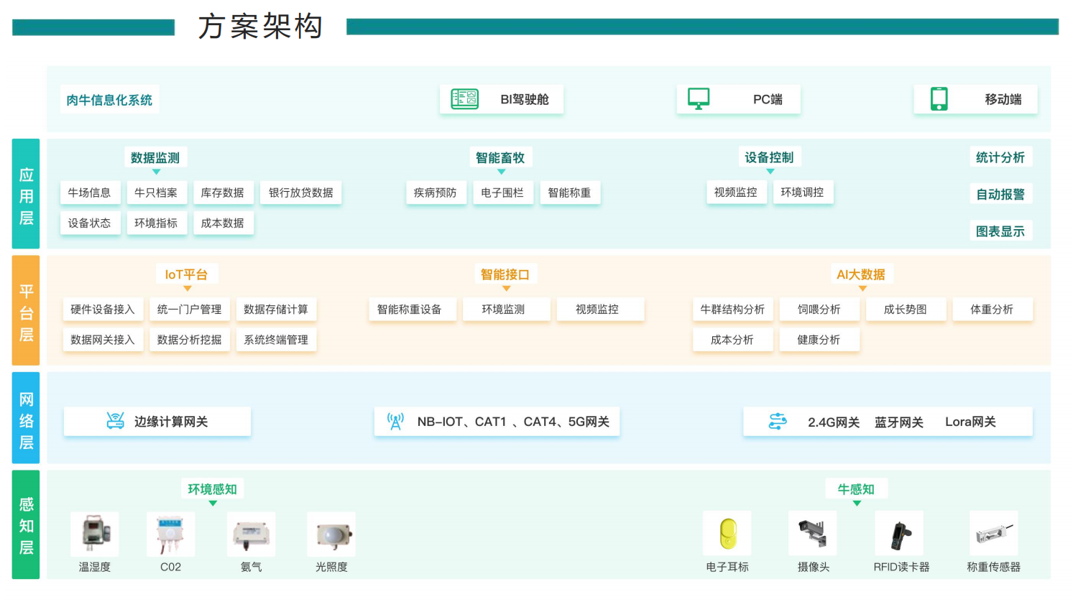Click the 边缘计算网关 router icon
The image size is (1073, 602).
pos(115,421)
